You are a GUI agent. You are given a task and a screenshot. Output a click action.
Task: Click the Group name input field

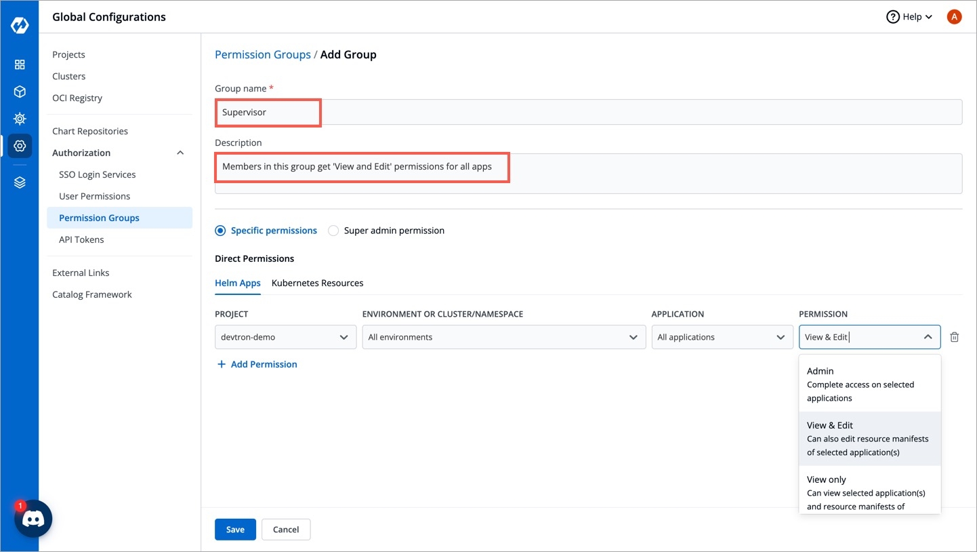588,113
